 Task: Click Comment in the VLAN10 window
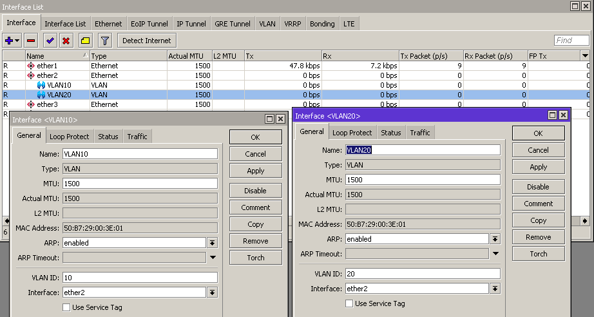click(256, 207)
